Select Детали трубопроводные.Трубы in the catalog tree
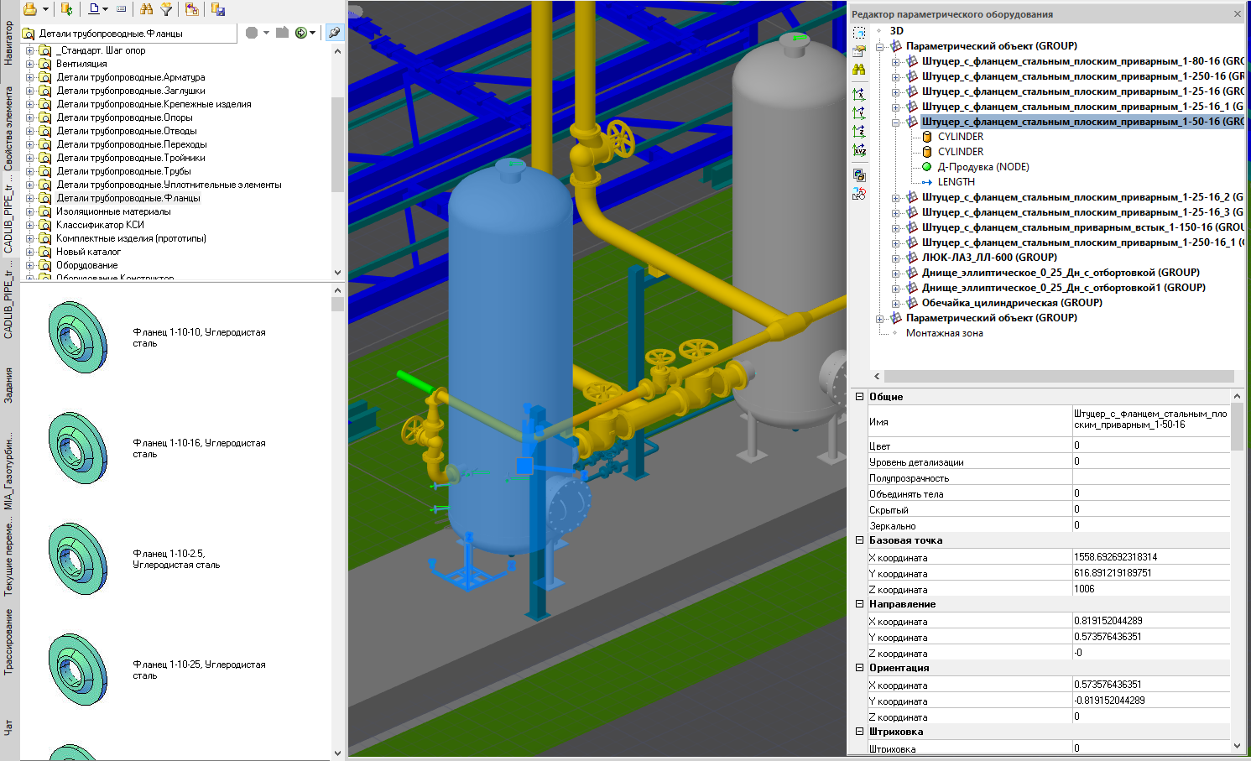This screenshot has height=761, width=1251. (x=123, y=171)
